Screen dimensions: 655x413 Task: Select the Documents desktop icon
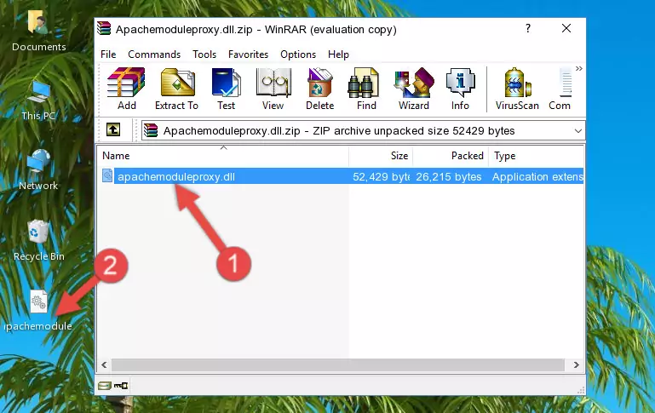(38, 32)
